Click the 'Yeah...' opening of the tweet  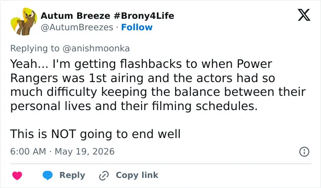click(29, 64)
